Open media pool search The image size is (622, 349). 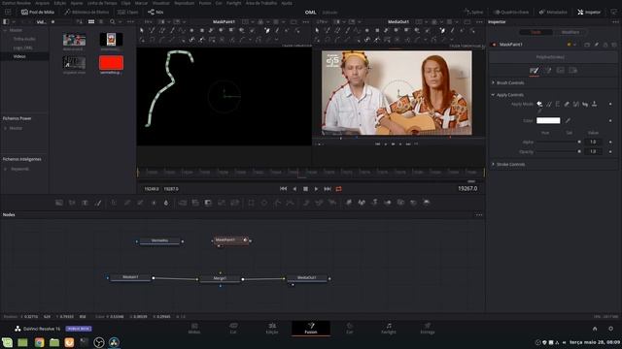tap(113, 21)
